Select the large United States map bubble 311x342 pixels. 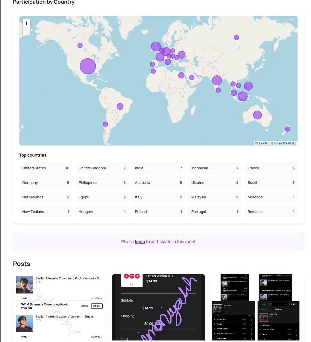(88, 66)
